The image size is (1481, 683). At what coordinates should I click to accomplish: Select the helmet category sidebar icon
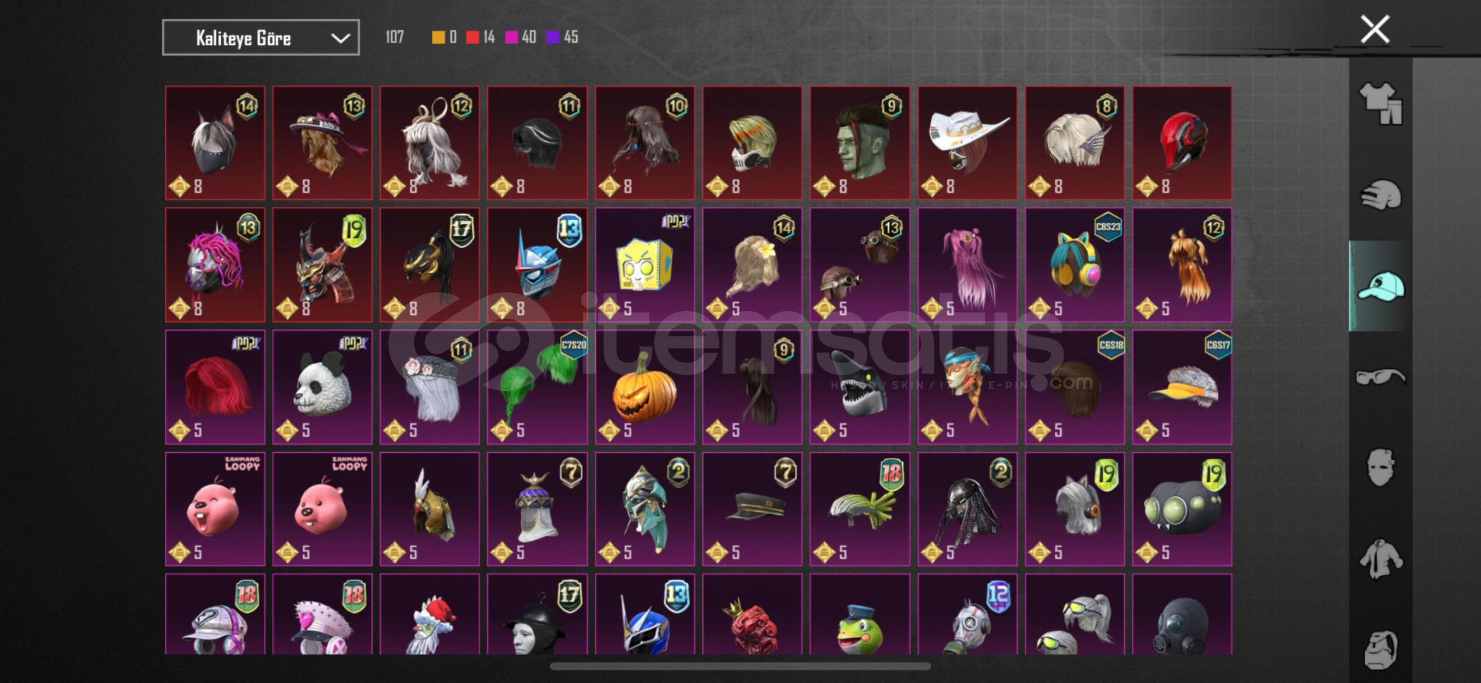[1380, 195]
